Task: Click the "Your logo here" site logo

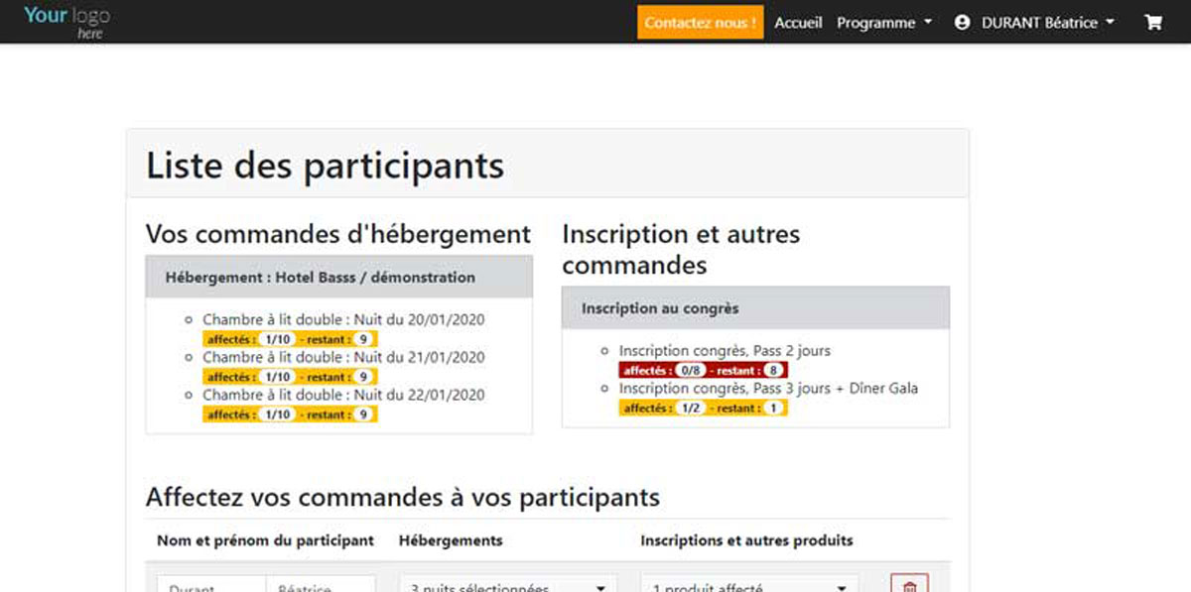Action: 66,22
